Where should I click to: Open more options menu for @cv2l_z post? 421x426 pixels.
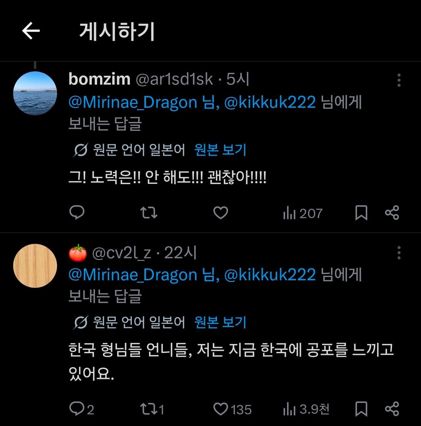point(399,253)
